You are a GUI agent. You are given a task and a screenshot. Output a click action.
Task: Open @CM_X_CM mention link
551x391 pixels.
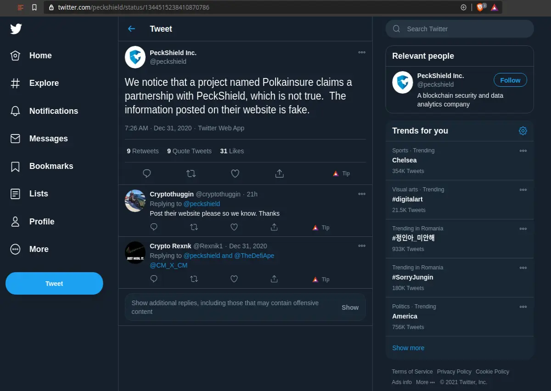click(x=169, y=265)
